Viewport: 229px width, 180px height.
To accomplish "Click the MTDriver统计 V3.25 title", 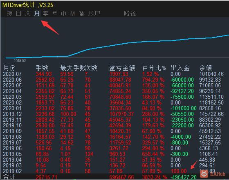I will 28,5.
